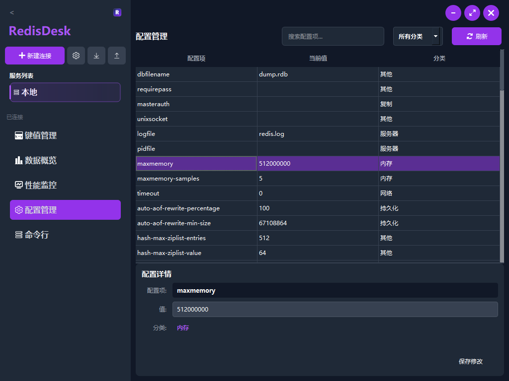
Task: Click the highlighted maxmemory cell
Action: pos(196,164)
